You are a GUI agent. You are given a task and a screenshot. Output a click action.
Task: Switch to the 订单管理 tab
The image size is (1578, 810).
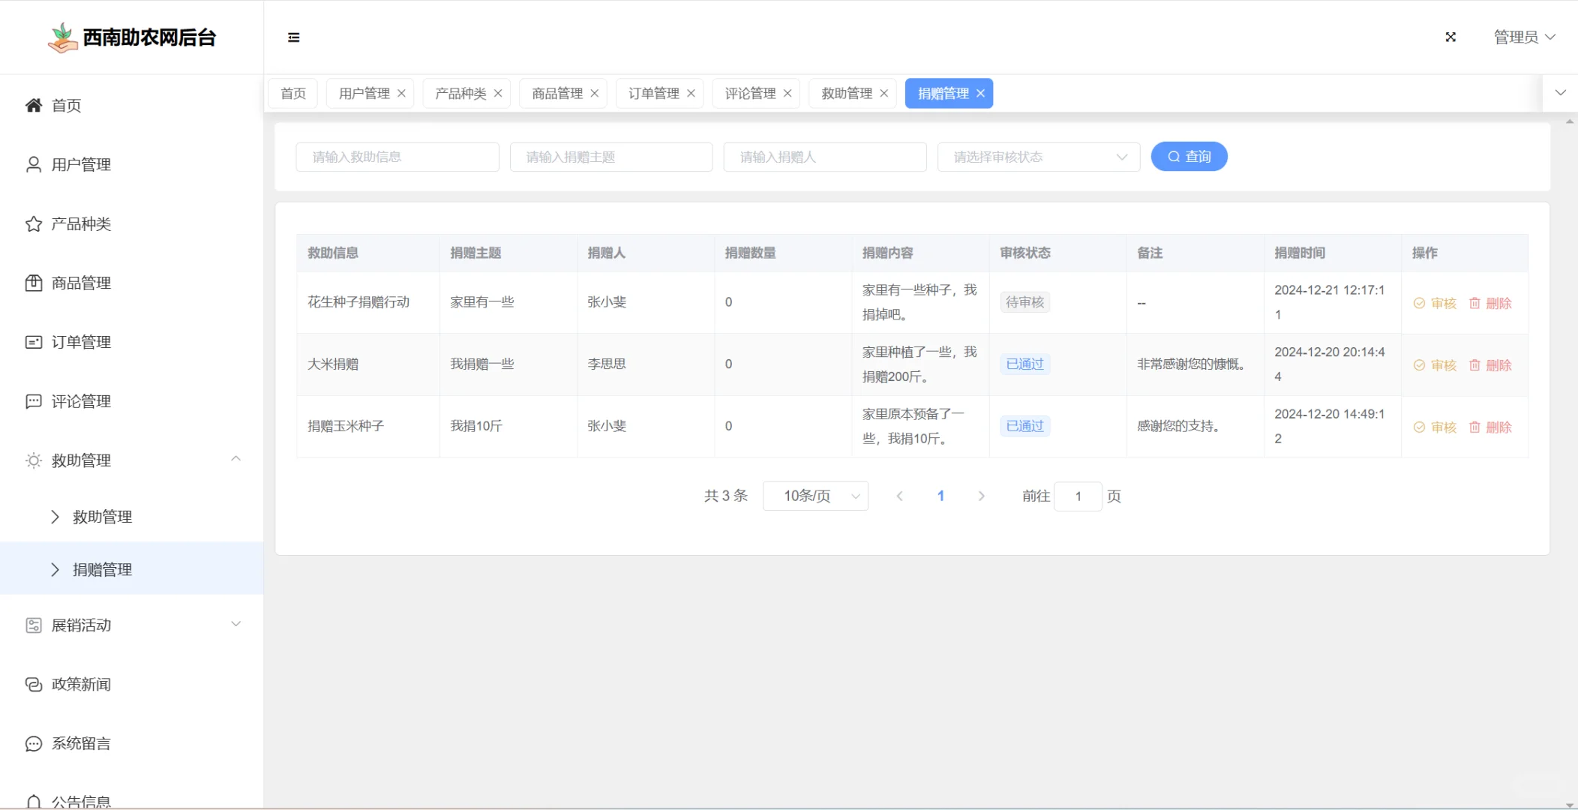pyautogui.click(x=652, y=93)
